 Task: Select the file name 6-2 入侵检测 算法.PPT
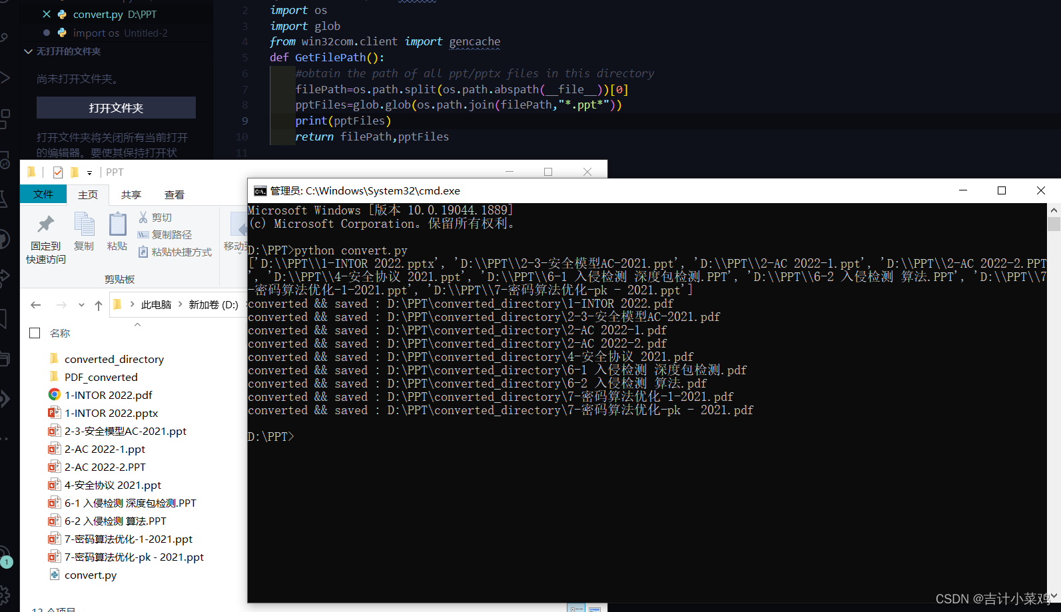pos(115,521)
